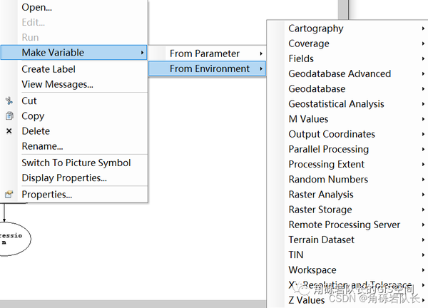Open View Messages... entry
The width and height of the screenshot is (428, 308).
point(57,84)
